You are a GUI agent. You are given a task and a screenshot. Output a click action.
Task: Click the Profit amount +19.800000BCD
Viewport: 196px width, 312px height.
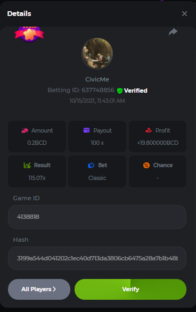pyautogui.click(x=158, y=143)
